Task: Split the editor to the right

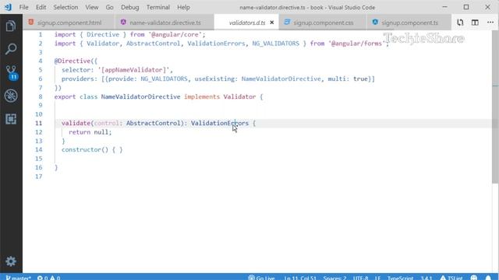Action: click(475, 23)
